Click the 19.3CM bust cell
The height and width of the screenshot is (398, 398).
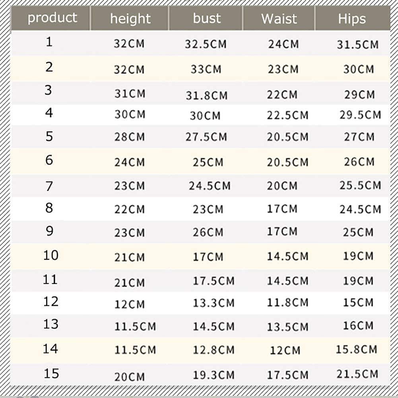pos(214,375)
